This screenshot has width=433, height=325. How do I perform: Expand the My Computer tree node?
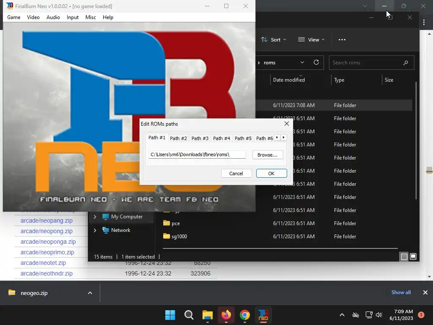(x=95, y=217)
